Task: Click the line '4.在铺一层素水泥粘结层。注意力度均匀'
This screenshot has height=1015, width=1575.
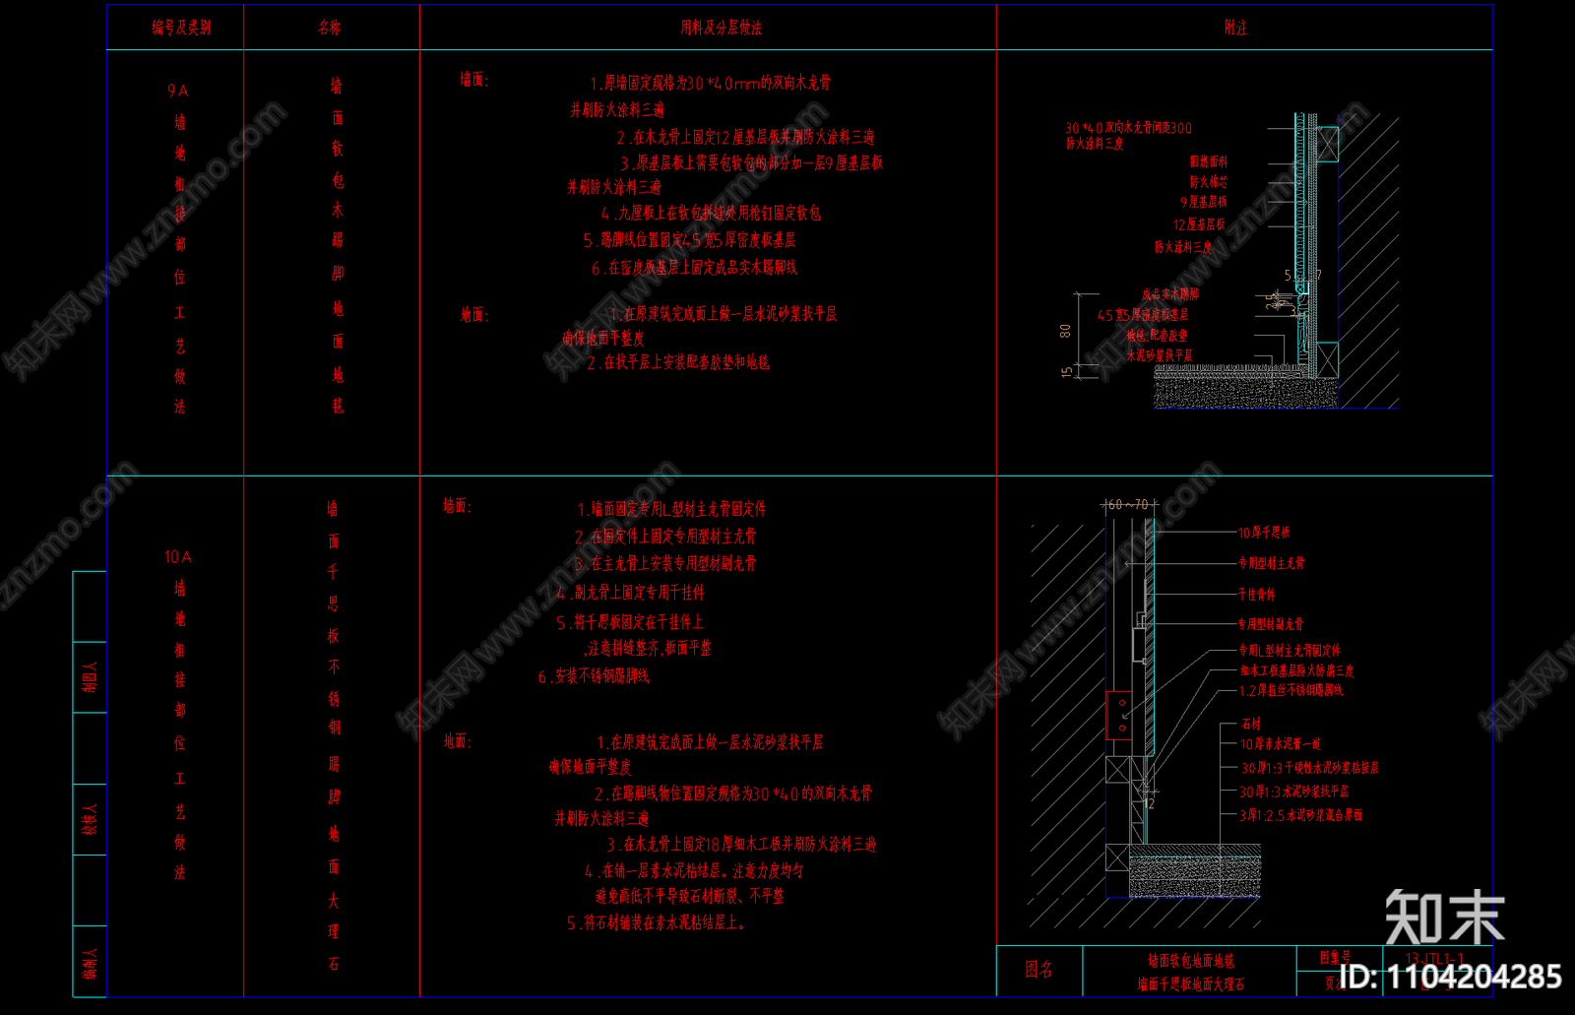Action: (694, 872)
